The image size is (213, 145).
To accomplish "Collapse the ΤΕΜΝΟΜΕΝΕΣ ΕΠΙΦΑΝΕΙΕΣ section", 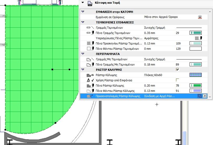I will click(83, 22).
